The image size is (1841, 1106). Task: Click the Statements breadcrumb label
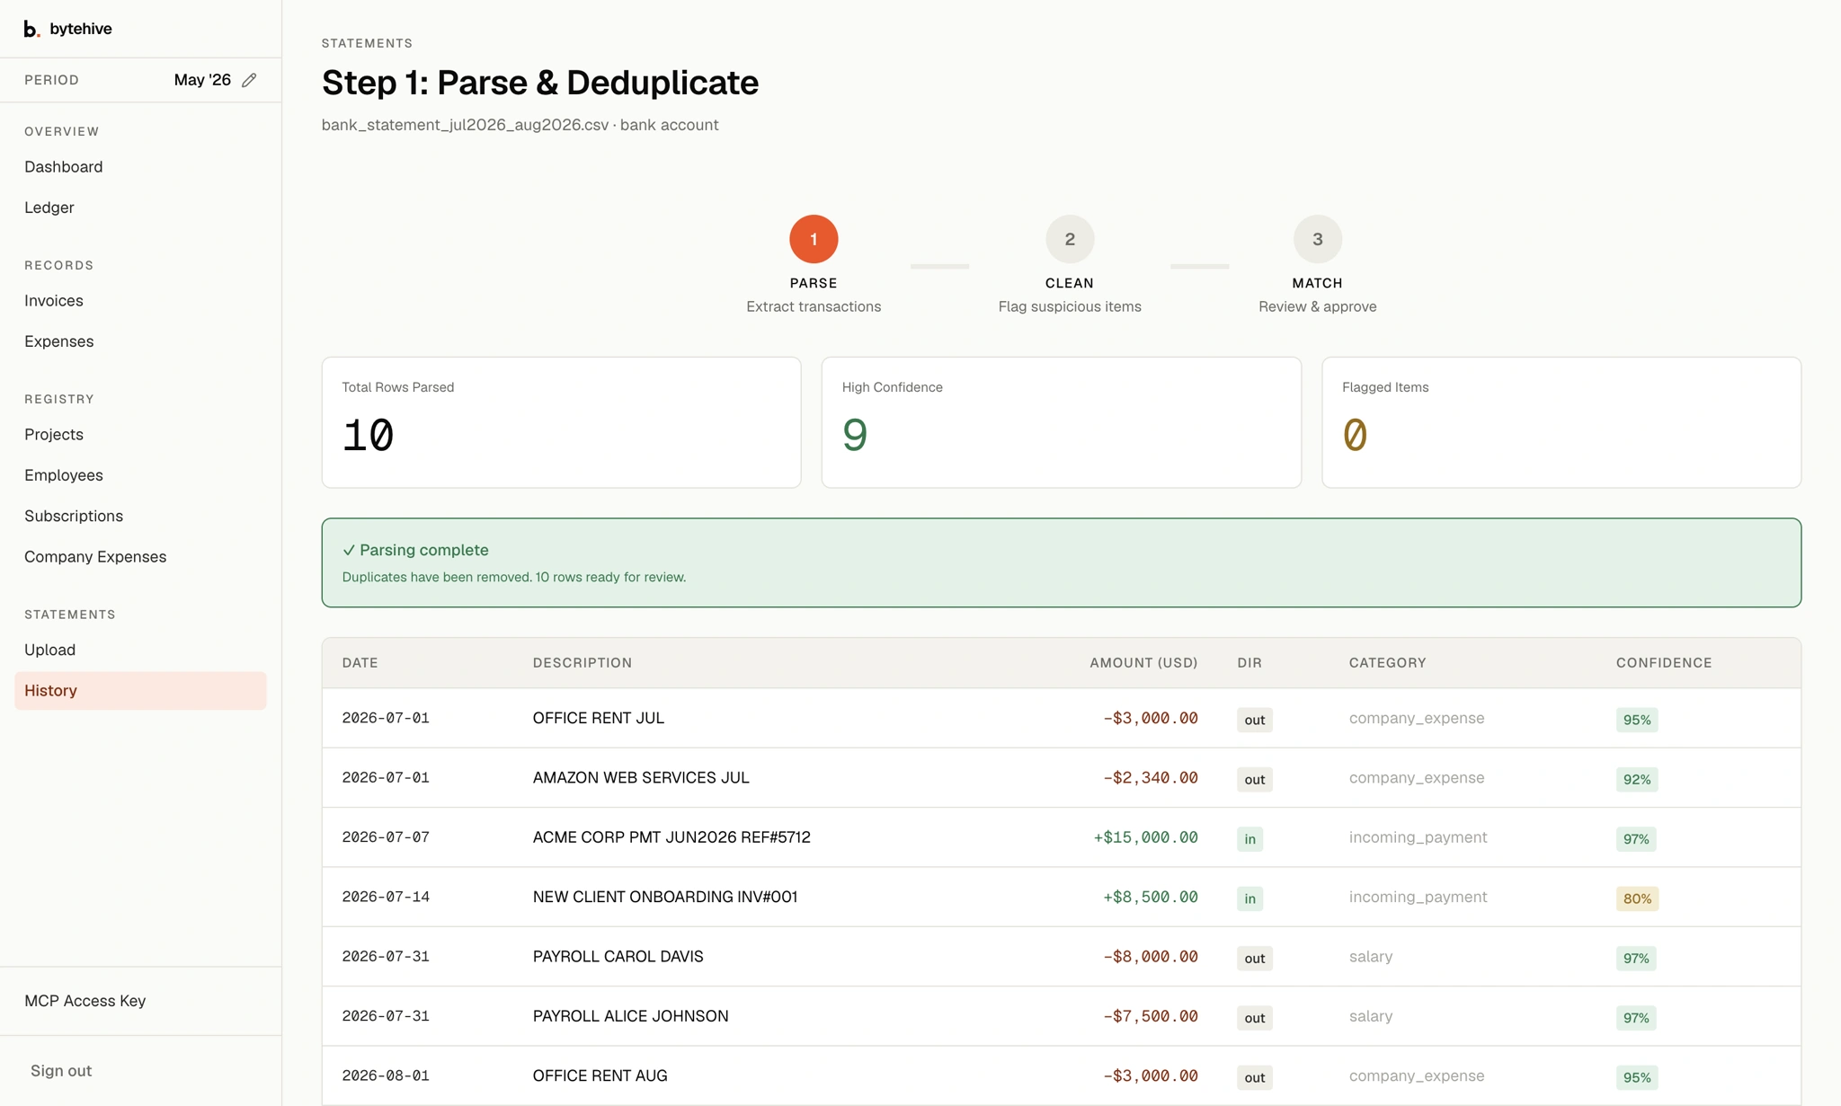[x=367, y=43]
